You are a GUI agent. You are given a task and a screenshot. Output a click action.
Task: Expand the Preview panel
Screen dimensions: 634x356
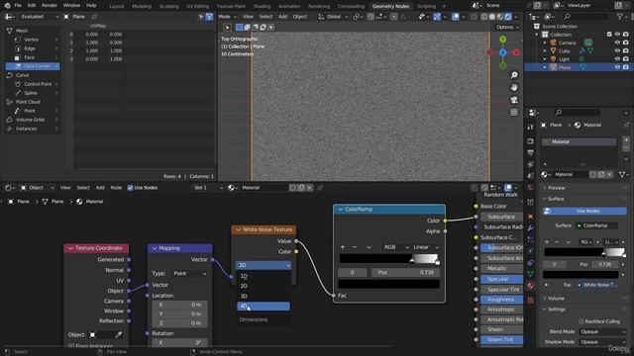coord(556,188)
